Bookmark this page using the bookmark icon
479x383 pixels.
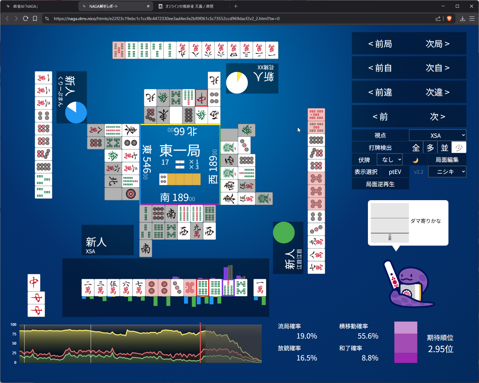coord(35,19)
